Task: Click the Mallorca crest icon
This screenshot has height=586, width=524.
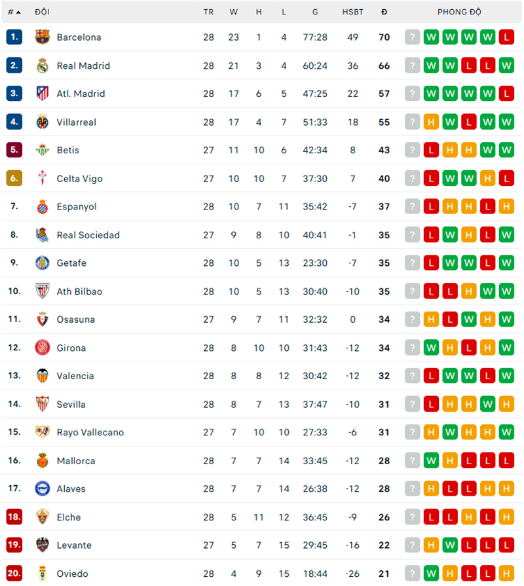Action: (x=43, y=461)
